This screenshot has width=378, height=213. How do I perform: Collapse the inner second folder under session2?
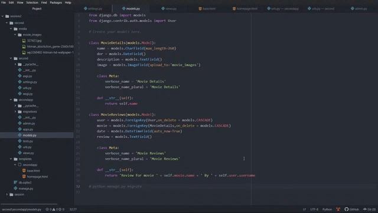point(11,59)
